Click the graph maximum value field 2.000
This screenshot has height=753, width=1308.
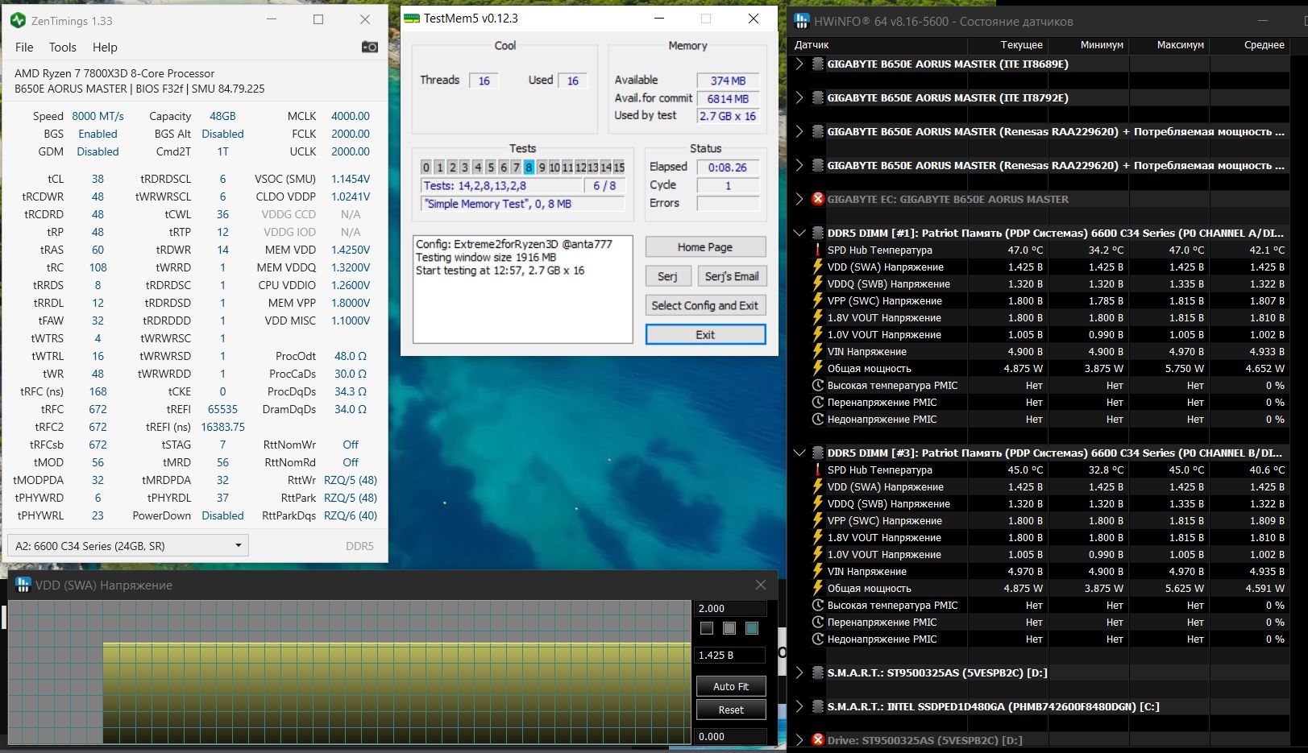pos(730,608)
